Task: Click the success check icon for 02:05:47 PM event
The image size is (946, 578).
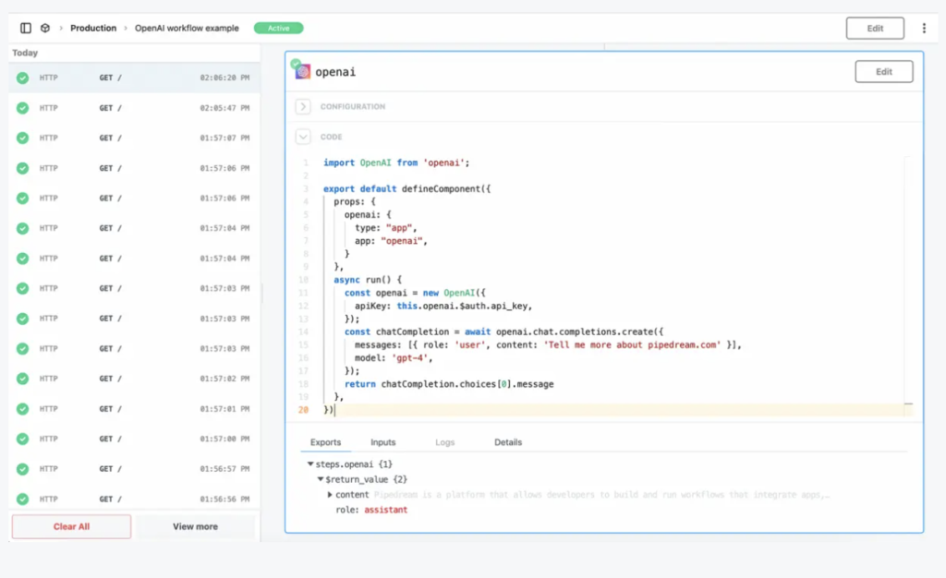Action: pyautogui.click(x=22, y=108)
